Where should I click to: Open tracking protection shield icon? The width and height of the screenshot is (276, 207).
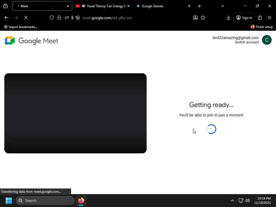51,18
